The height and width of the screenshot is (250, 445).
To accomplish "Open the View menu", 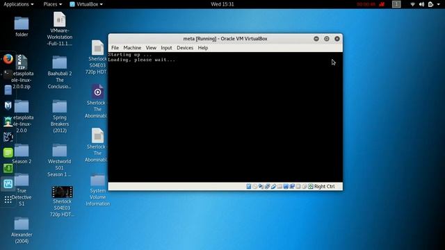I will (x=151, y=48).
